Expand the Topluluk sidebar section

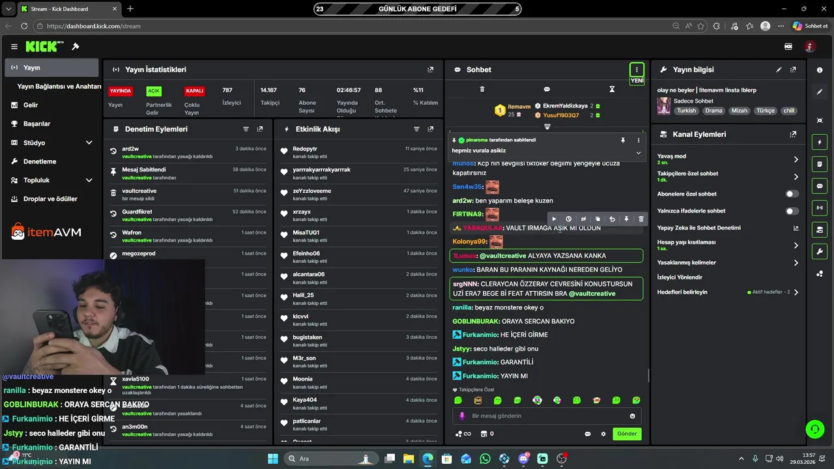(x=89, y=180)
